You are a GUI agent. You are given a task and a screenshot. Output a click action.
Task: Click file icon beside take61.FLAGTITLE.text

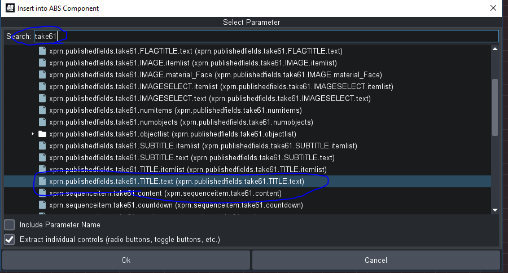pyautogui.click(x=42, y=51)
